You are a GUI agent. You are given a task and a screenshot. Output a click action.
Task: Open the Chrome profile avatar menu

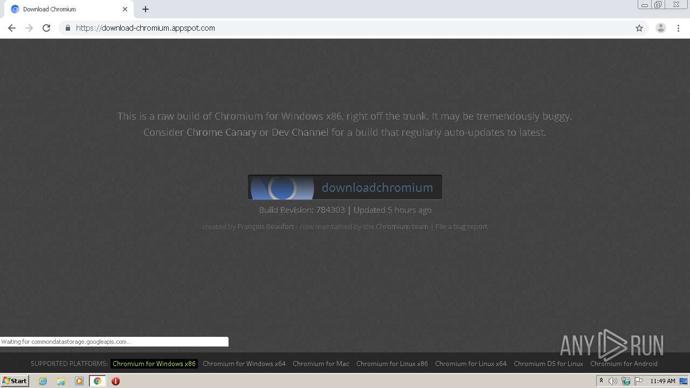tap(661, 28)
